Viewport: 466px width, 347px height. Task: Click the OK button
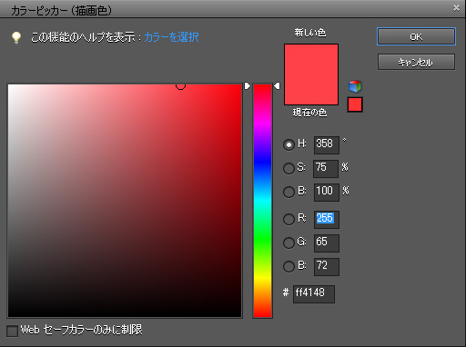416,36
